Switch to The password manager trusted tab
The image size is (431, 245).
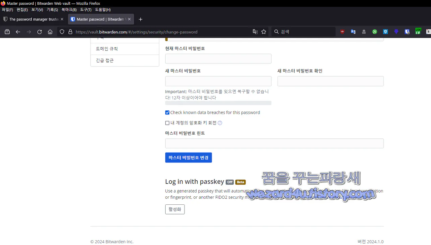(32, 19)
